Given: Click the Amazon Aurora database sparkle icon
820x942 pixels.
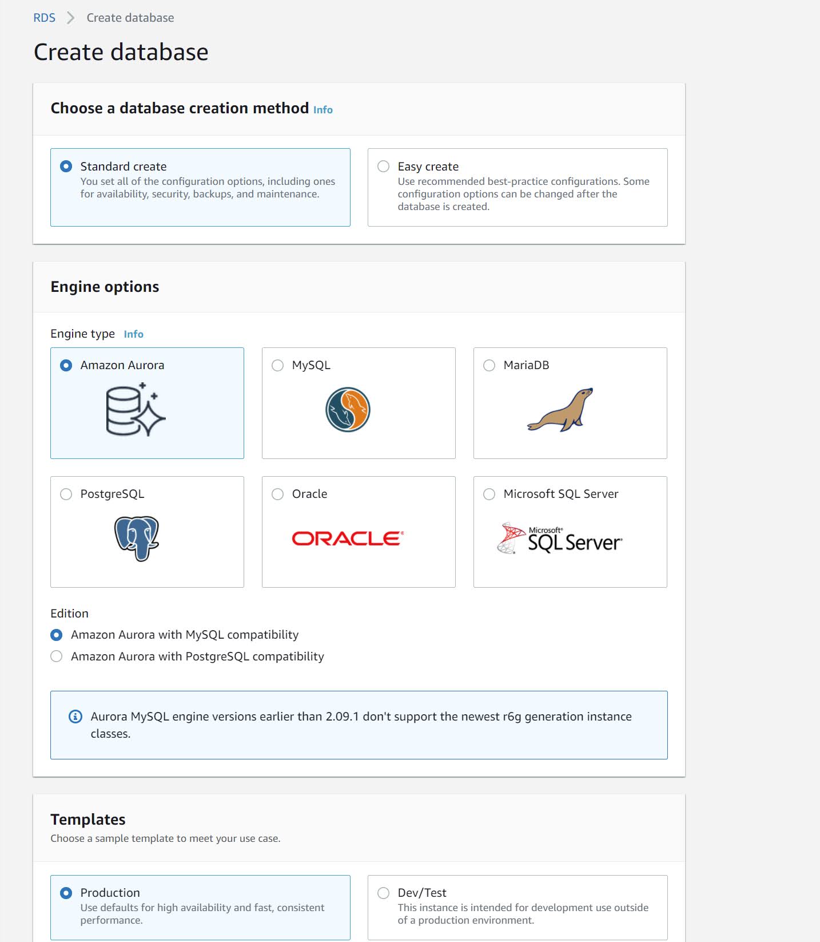Looking at the screenshot, I should point(136,409).
